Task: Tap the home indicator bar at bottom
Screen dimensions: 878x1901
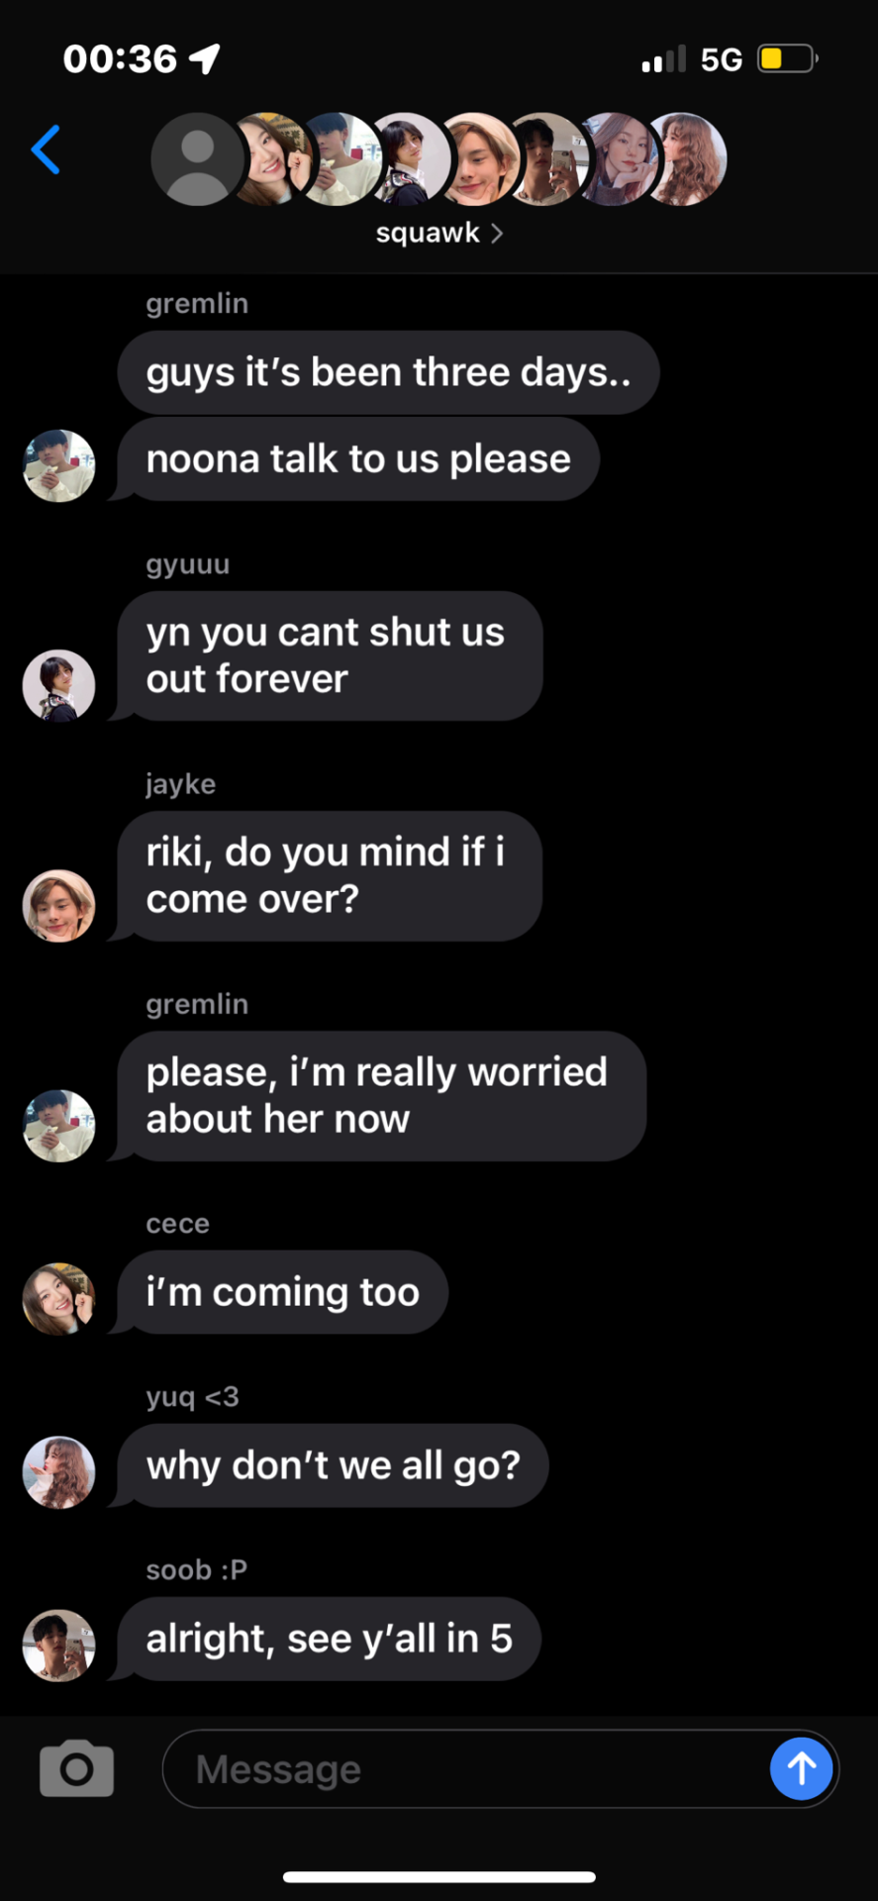Action: (439, 1876)
